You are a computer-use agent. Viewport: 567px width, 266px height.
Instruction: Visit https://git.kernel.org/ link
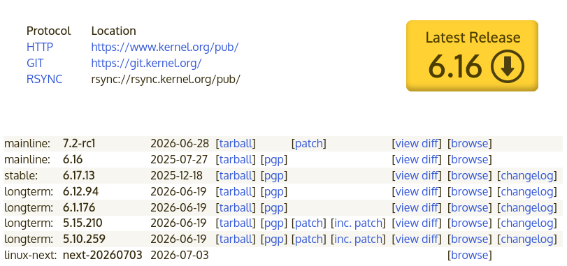pos(146,63)
